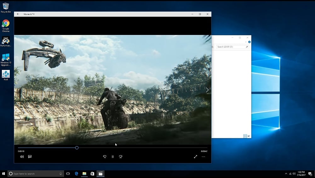Select the Kodi desktop icon
The width and height of the screenshot is (315, 178).
[6, 75]
